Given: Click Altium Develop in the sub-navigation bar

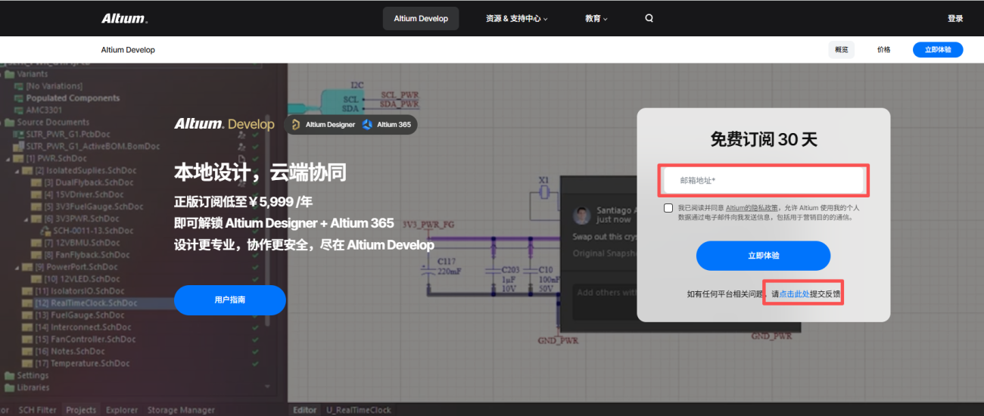Looking at the screenshot, I should (128, 50).
